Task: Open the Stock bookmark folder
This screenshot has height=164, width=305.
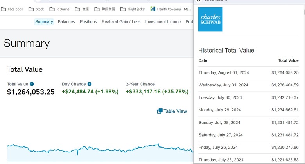Action: pos(36,9)
